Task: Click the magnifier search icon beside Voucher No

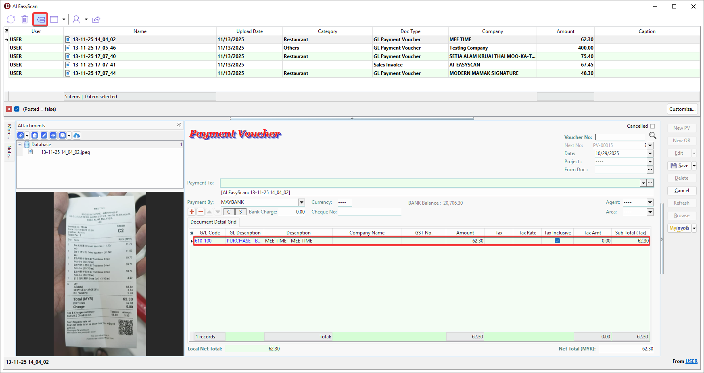Action: point(652,136)
